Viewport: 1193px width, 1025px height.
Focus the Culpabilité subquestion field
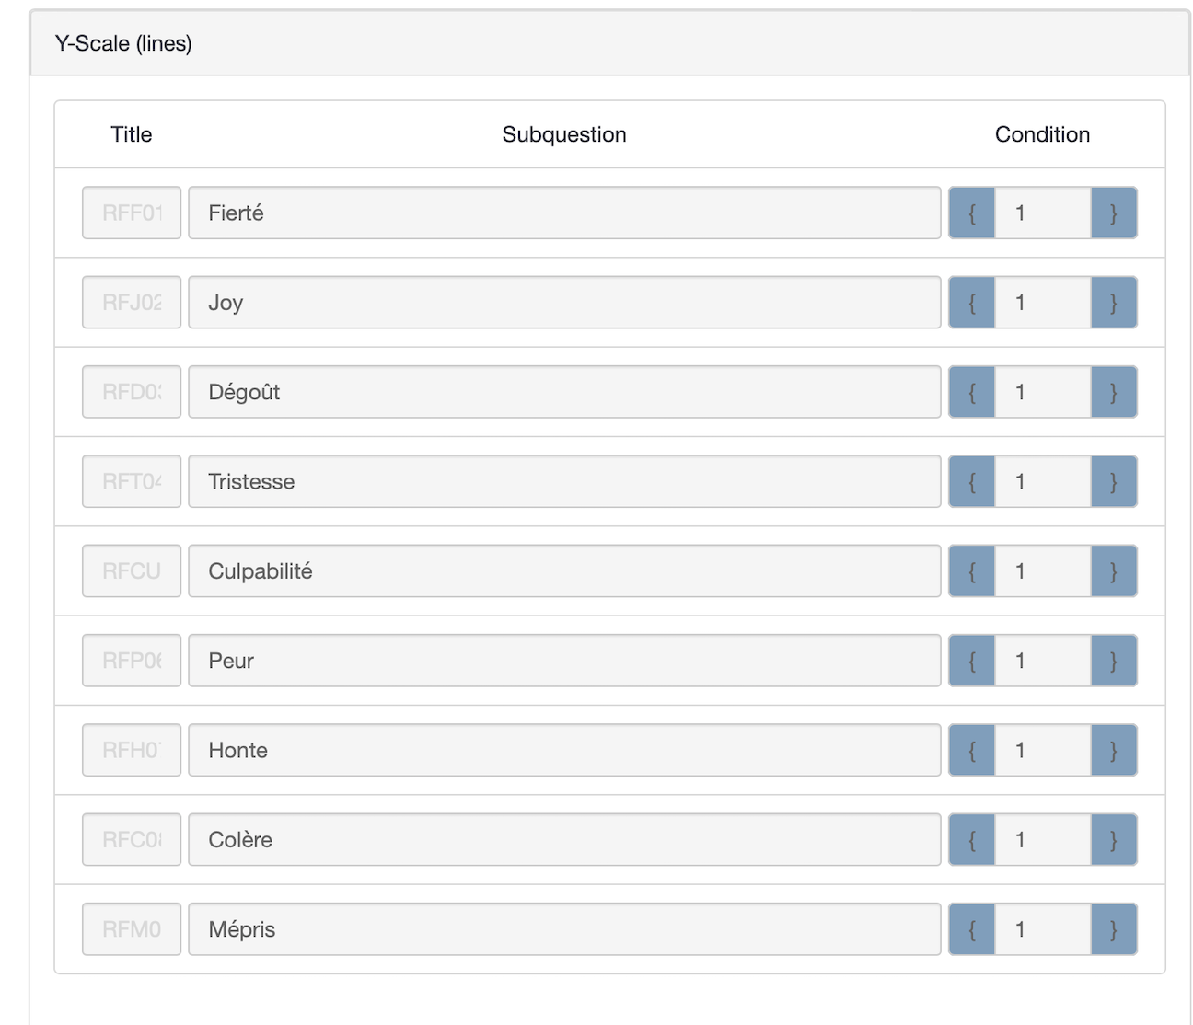564,571
